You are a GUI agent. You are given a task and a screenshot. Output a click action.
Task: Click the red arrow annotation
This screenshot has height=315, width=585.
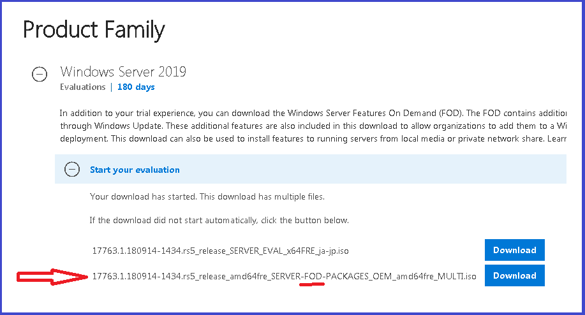[52, 276]
